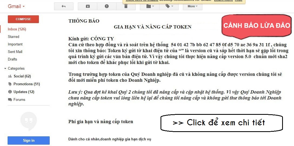The width and height of the screenshot is (294, 146).
Task: Open the Starred folder
Action: tap(14, 37)
